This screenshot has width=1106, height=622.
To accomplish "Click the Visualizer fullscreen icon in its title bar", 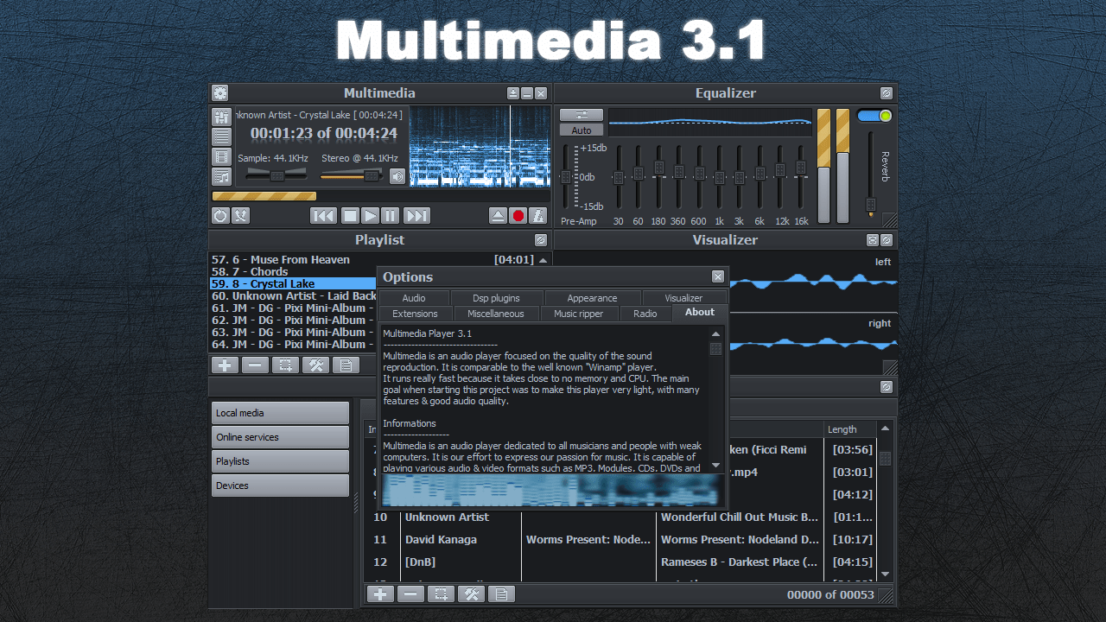I will point(873,240).
